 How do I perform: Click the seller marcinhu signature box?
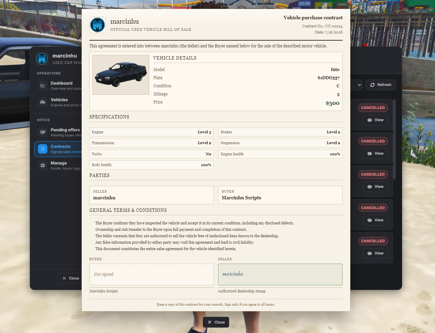[x=280, y=274]
